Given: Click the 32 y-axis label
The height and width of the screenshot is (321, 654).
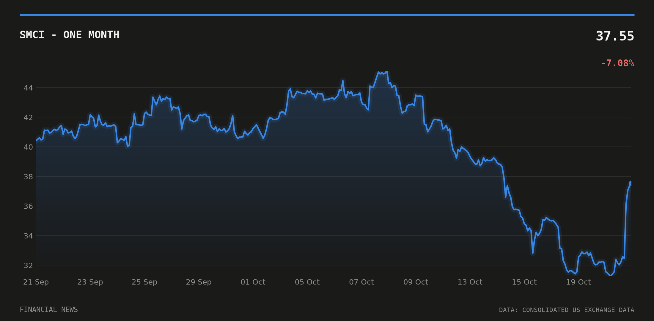Looking at the screenshot, I should [28, 265].
